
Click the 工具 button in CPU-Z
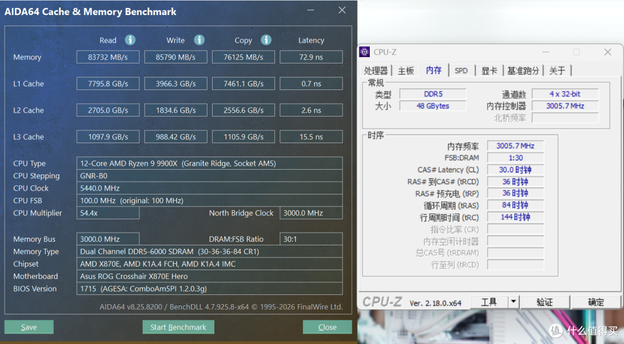(489, 302)
